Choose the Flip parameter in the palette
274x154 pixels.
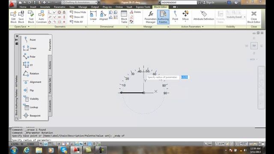pyautogui.click(x=29, y=90)
